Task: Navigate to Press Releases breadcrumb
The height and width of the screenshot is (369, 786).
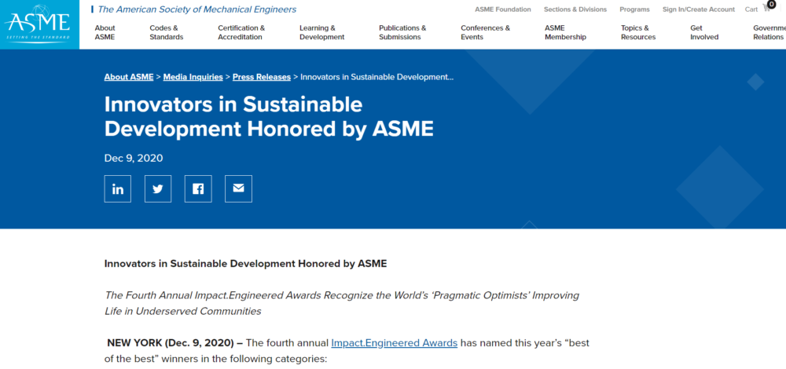Action: pos(262,77)
